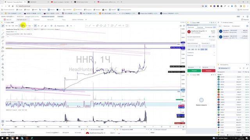Add a new workspace tab with plus
Screen dimensions: 250x140
(x=86, y=19)
